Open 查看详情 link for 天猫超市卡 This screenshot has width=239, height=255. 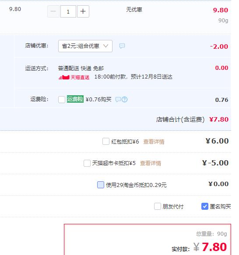(151, 163)
